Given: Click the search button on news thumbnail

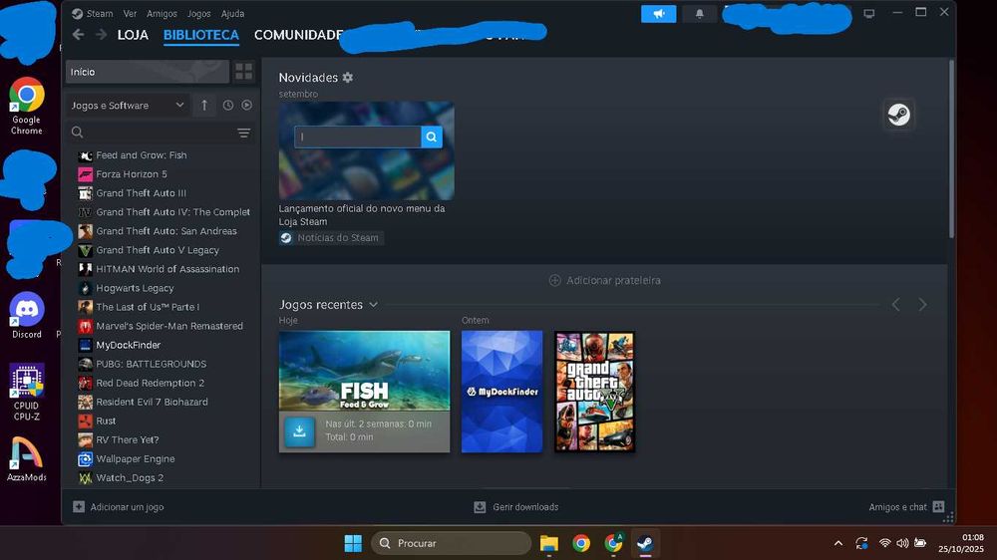Looking at the screenshot, I should pos(431,137).
